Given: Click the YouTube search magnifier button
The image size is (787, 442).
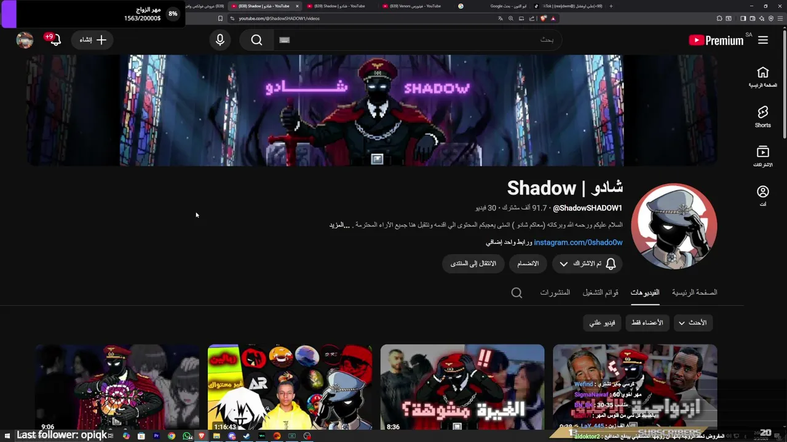Looking at the screenshot, I should 256,40.
